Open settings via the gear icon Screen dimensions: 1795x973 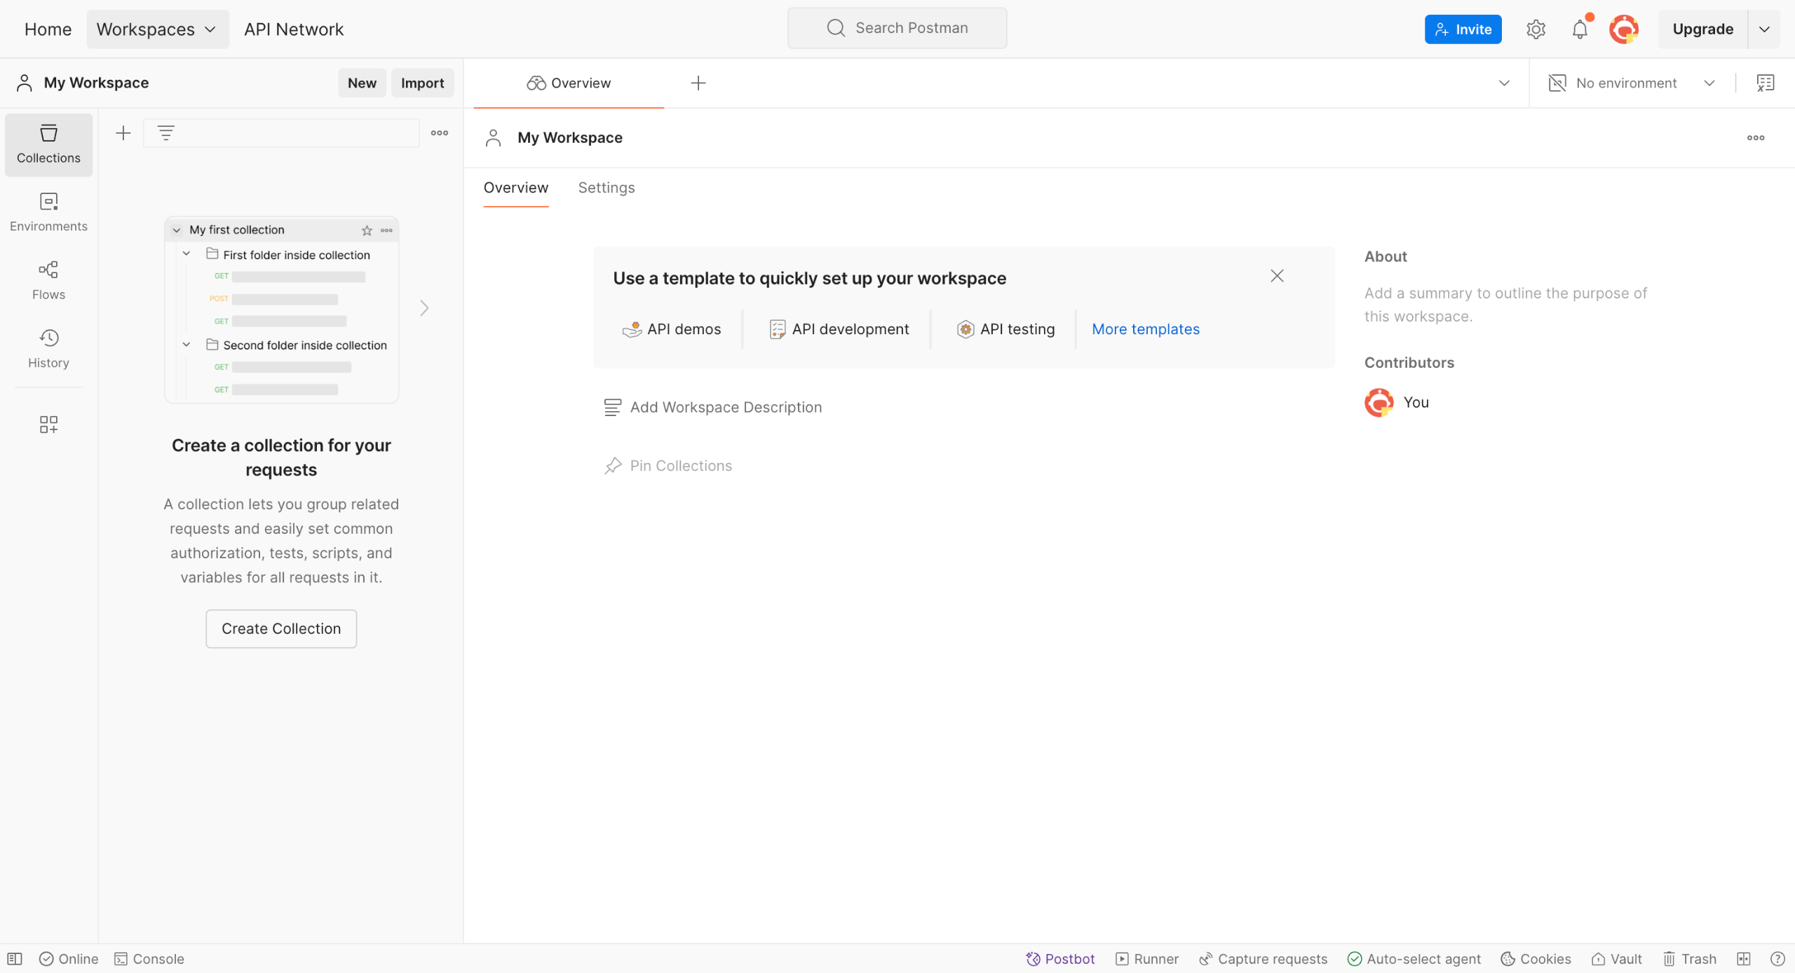pyautogui.click(x=1536, y=29)
